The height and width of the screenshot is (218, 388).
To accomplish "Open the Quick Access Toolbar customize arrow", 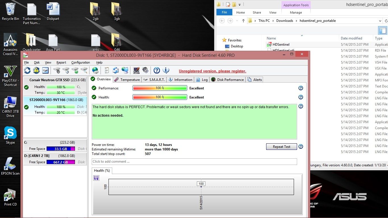I will [x=240, y=5].
